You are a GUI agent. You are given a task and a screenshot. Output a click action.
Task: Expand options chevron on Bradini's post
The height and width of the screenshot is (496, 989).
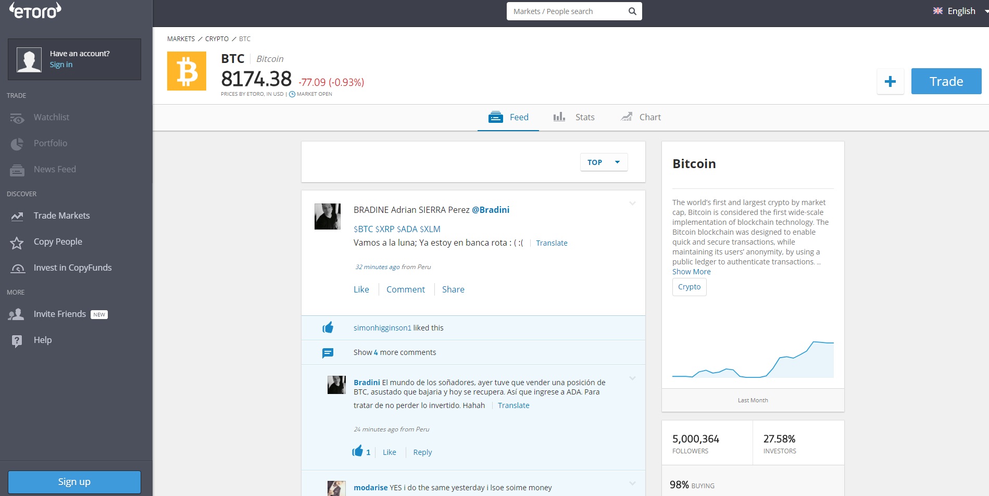[632, 204]
